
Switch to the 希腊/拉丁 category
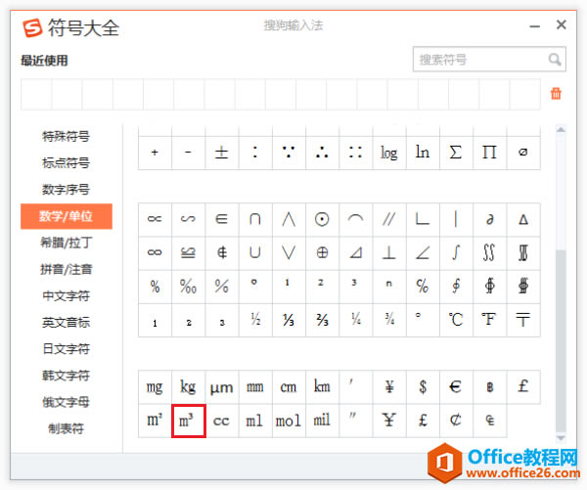click(x=66, y=243)
